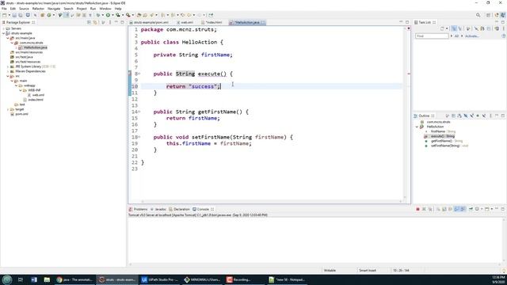Select pom.xml in Package Explorer tree
The image size is (507, 285).
(21, 114)
